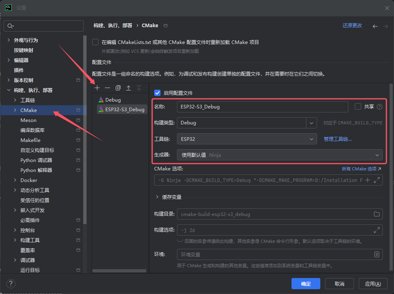Click the help icon next to 共享
Viewport: 394px width, 294px height.
[380, 107]
